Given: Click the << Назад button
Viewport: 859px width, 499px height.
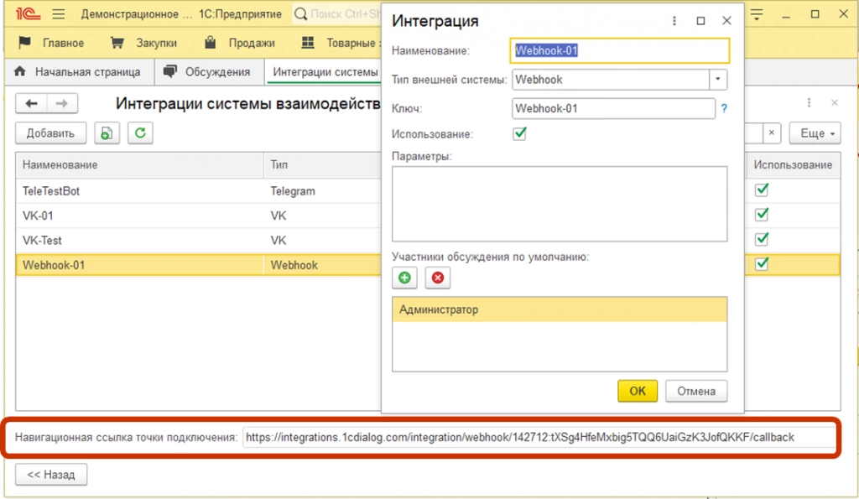Looking at the screenshot, I should point(51,475).
